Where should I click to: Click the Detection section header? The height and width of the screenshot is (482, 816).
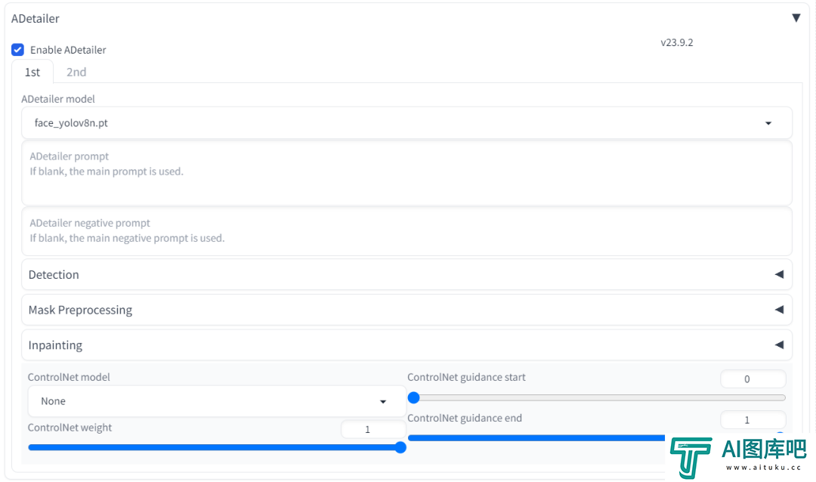click(x=406, y=274)
